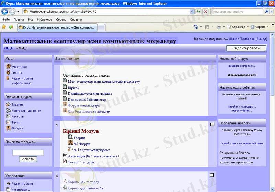
Task: Open Перейти к календарю link
Action: click(242, 106)
